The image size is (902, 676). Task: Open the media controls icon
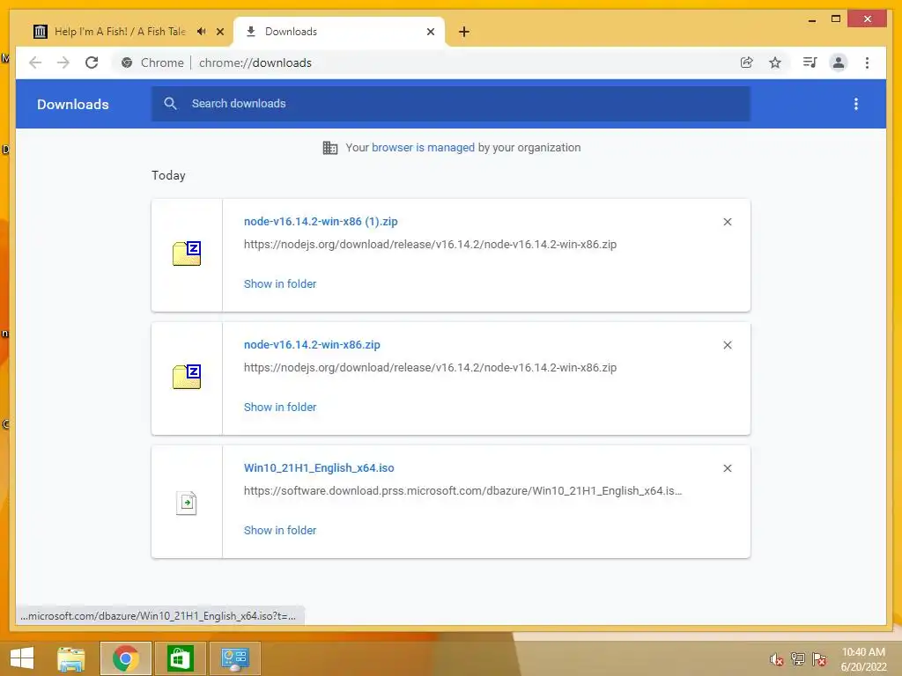coord(810,62)
